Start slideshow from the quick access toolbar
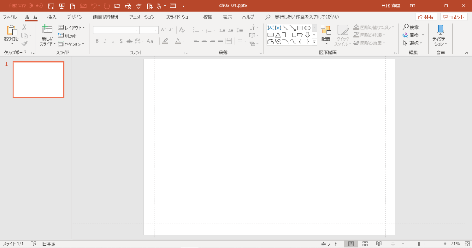This screenshot has height=248, width=472. [x=62, y=6]
